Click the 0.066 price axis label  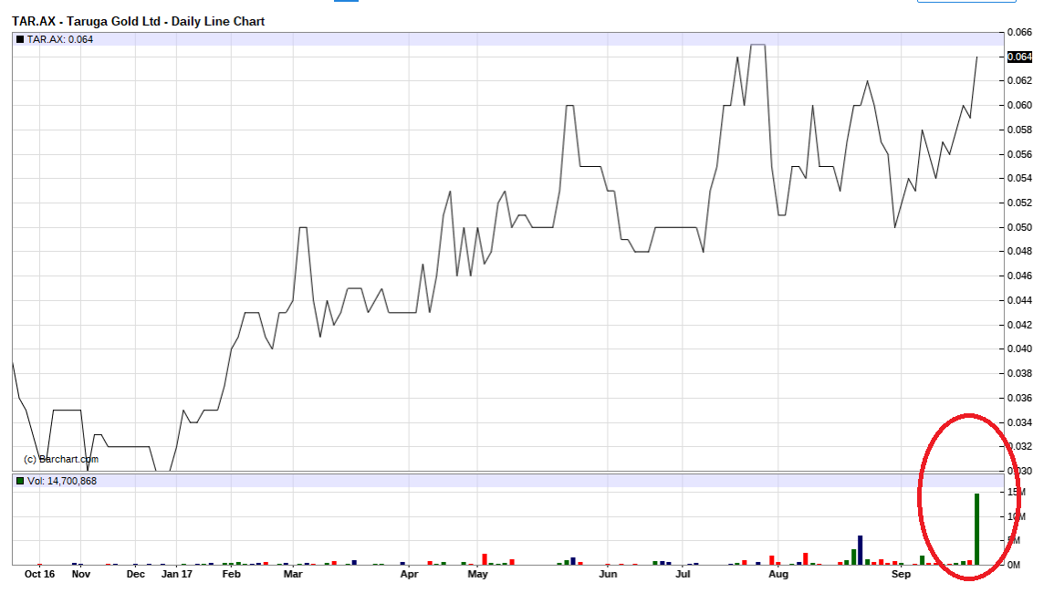coord(1019,32)
